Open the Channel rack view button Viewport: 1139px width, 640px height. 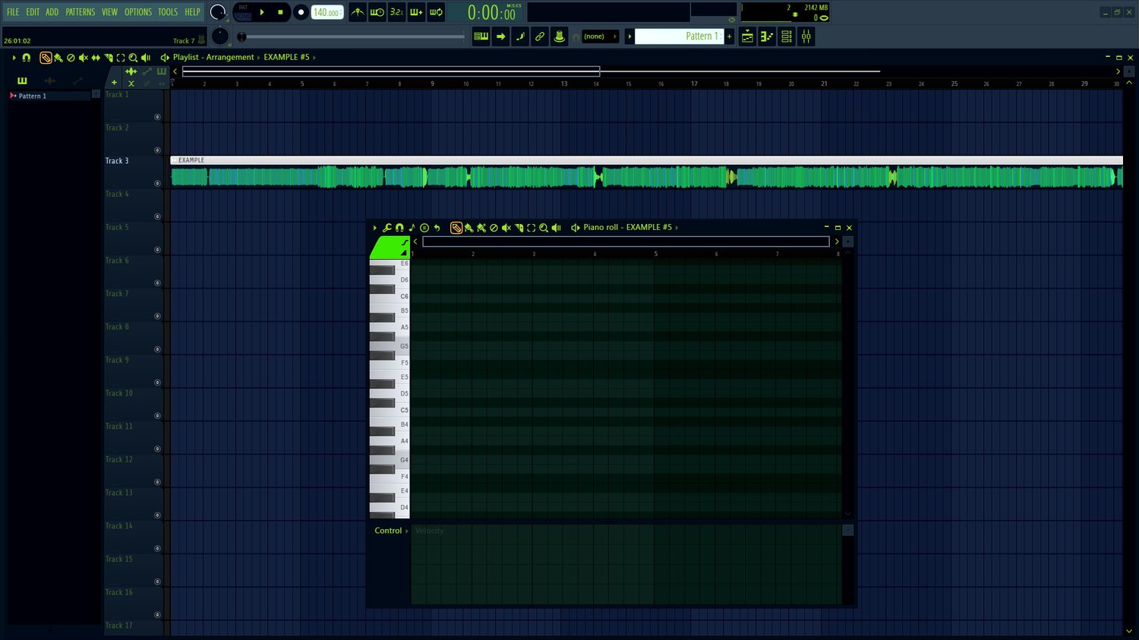(x=787, y=36)
